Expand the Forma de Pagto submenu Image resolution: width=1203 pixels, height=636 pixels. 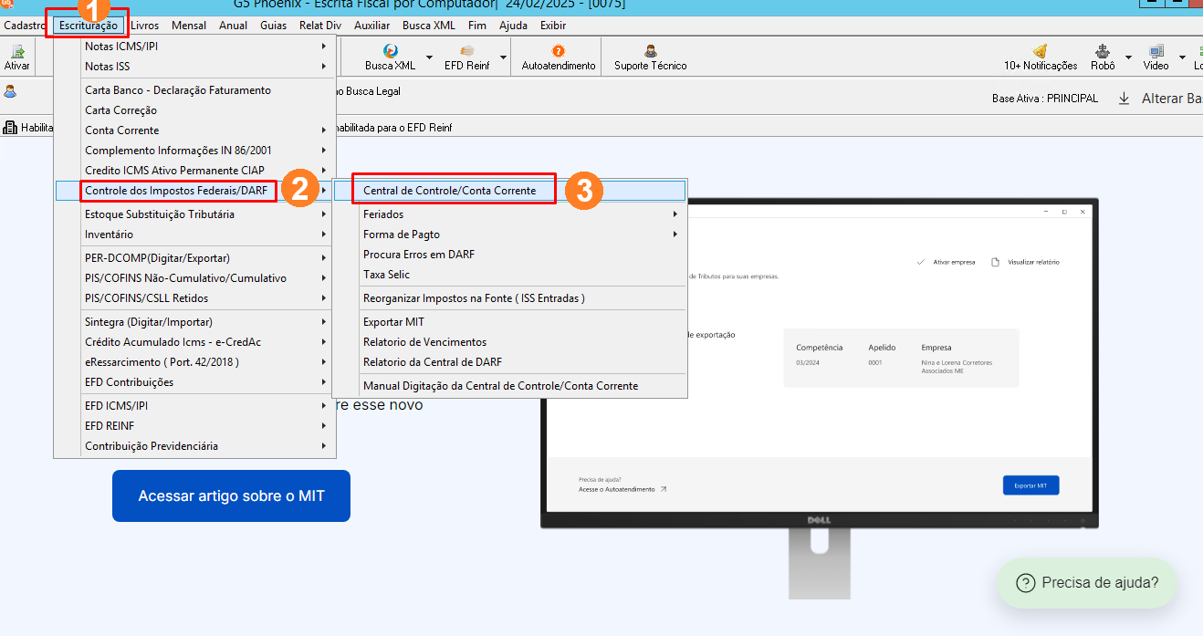[510, 235]
